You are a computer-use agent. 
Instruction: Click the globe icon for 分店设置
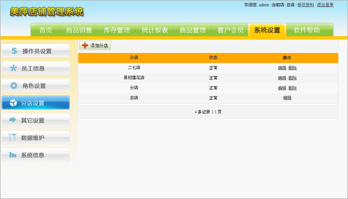point(13,102)
